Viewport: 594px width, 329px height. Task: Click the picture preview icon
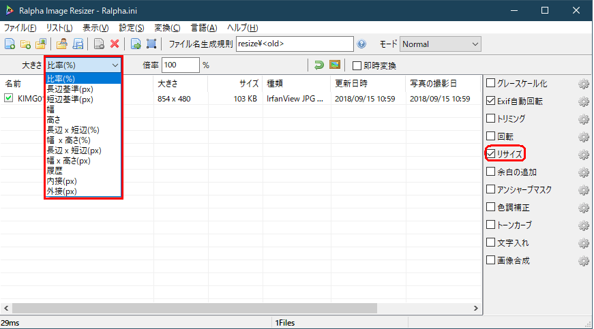click(x=335, y=65)
